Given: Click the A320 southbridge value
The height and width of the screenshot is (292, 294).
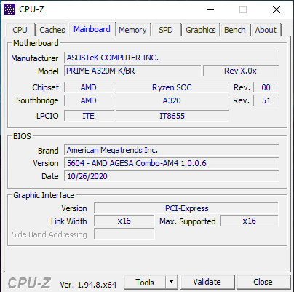Looking at the screenshot, I should pos(172,100).
